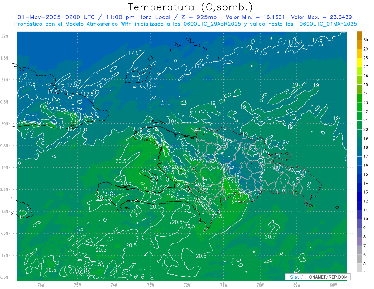Click color scale label "21"

coord(366,121)
